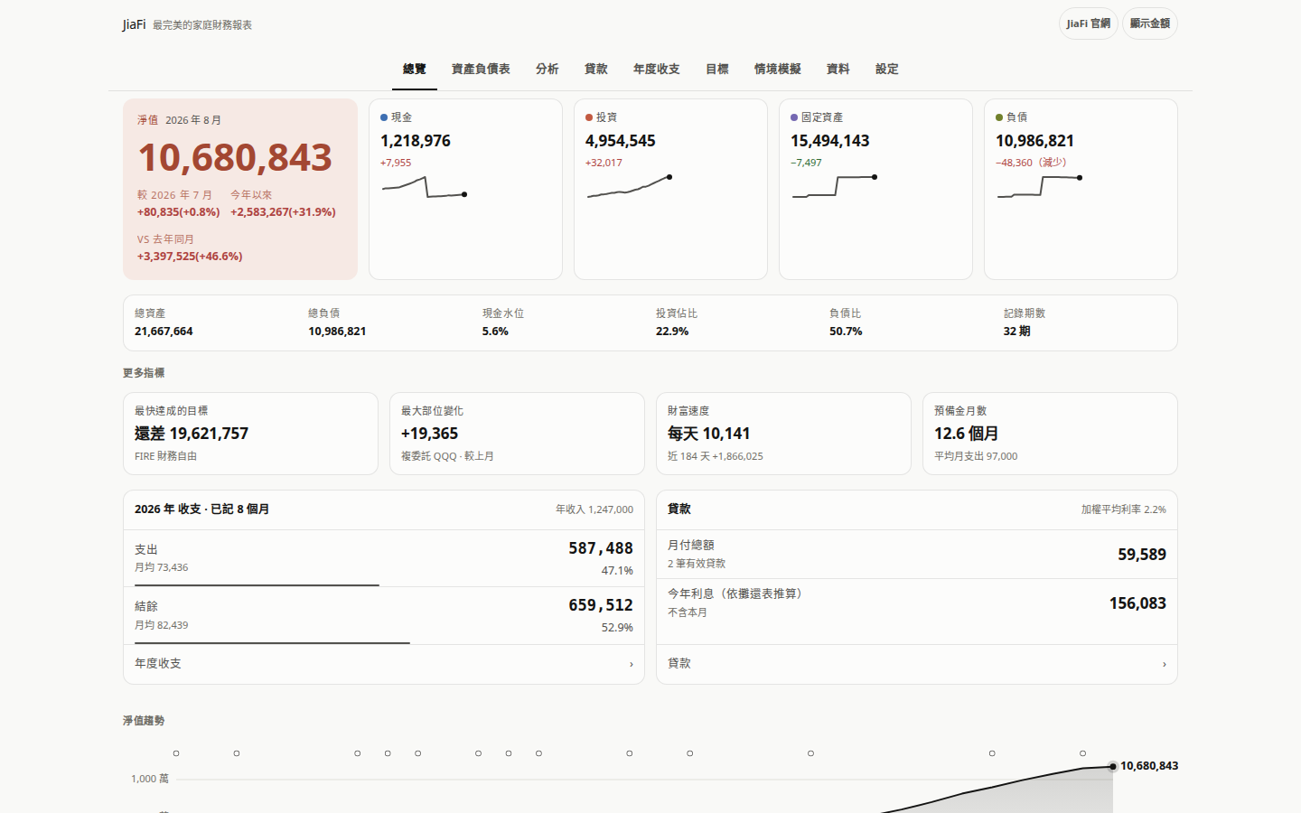
Task: Open the 貸款 link row at panel bottom
Action: coord(917,664)
